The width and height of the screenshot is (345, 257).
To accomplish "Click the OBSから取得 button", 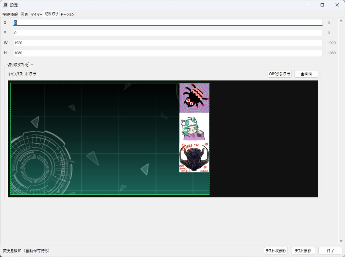I will pyautogui.click(x=280, y=74).
